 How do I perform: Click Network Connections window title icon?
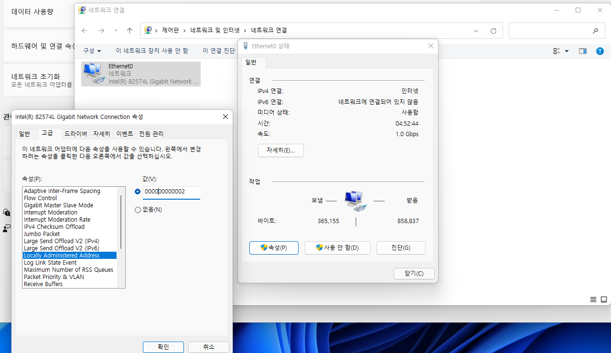82,10
